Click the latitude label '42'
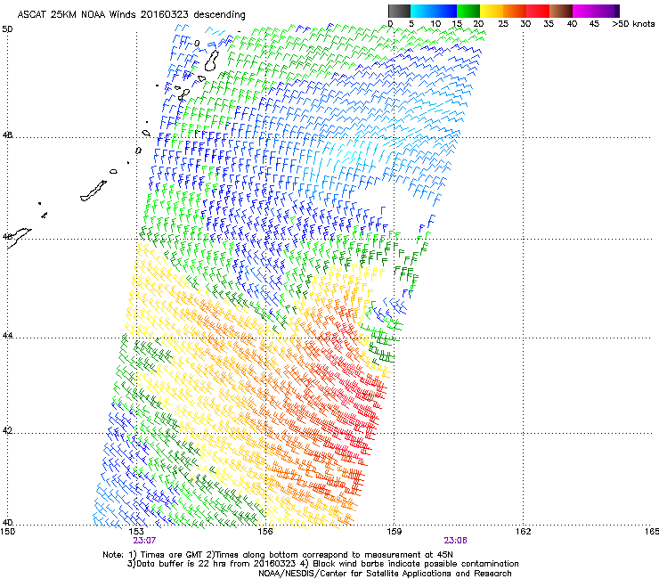This screenshot has width=659, height=579. pyautogui.click(x=7, y=430)
